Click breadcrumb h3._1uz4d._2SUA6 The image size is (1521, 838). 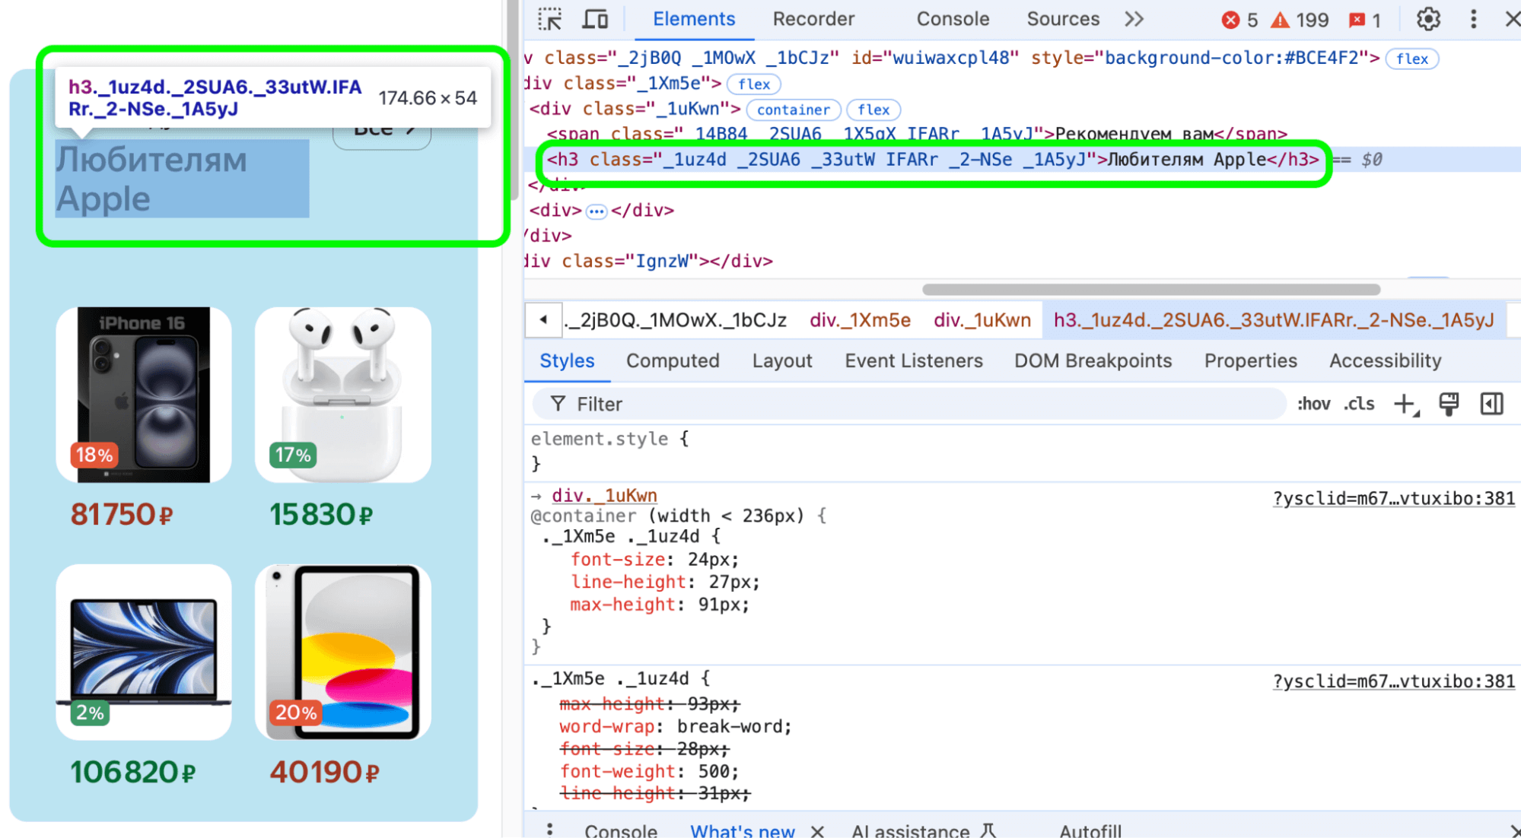(x=1274, y=320)
